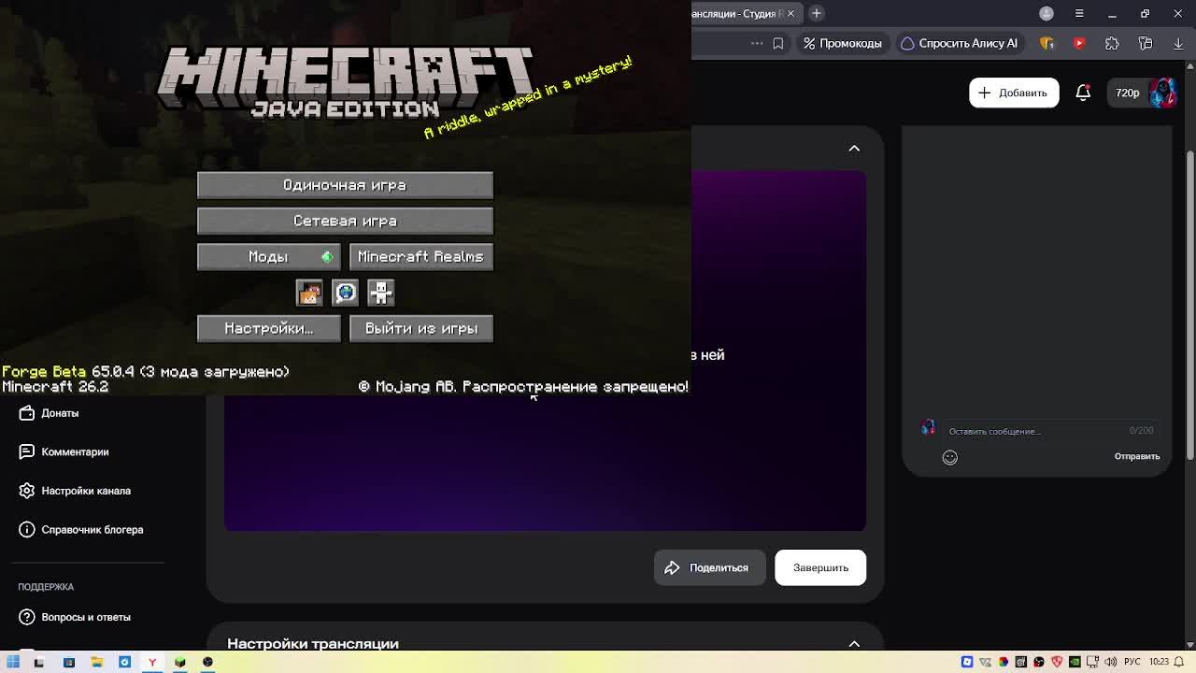The image size is (1196, 673).
Task: Click the Mojang AB copyright text in Minecraft
Action: 523,387
